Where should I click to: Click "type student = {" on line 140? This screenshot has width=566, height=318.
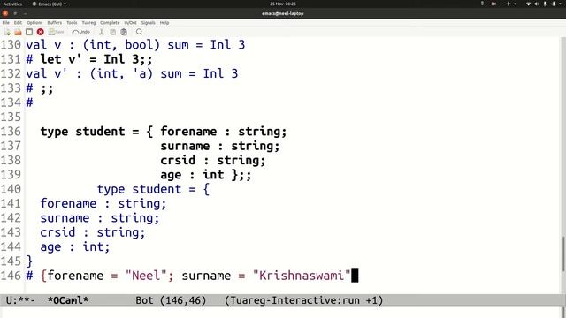(x=153, y=189)
